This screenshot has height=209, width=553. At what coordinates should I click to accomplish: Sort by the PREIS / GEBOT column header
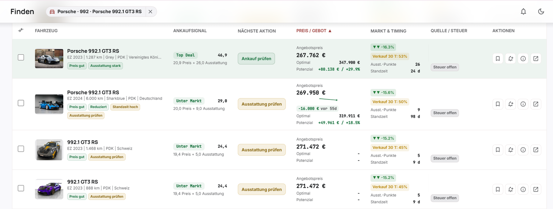point(314,31)
